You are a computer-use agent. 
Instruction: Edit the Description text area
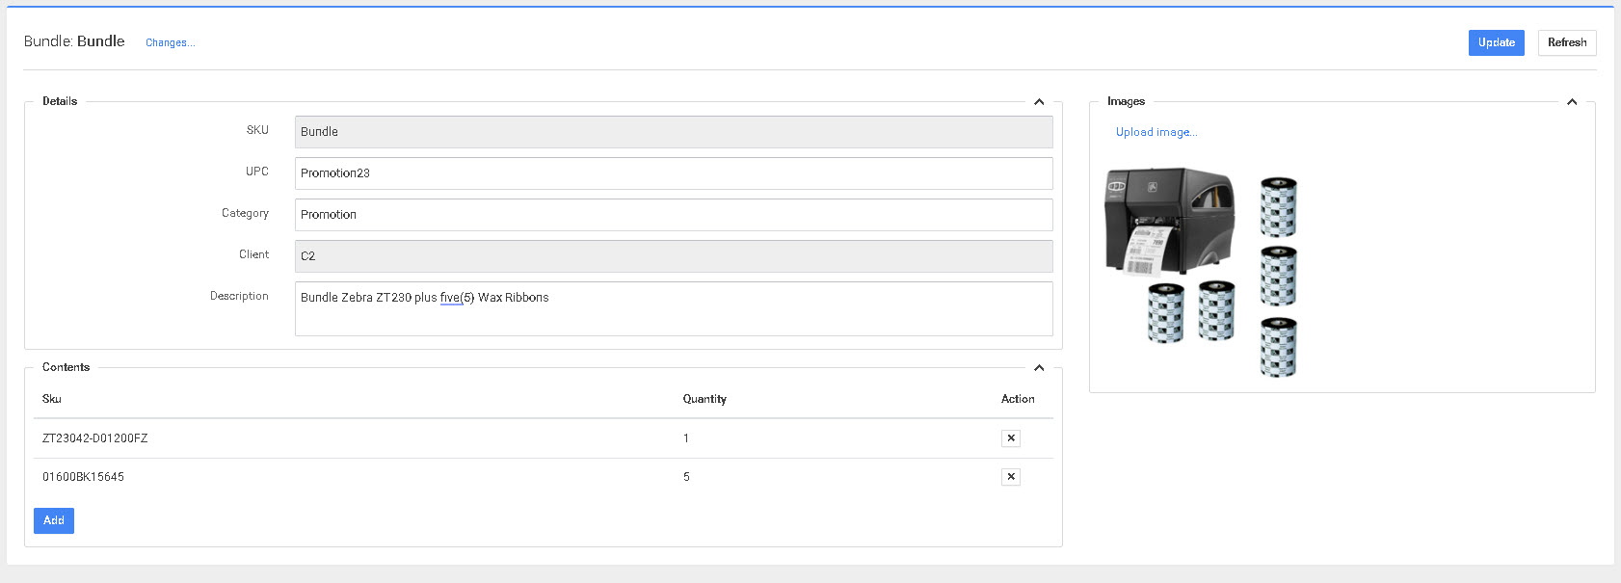(x=673, y=308)
